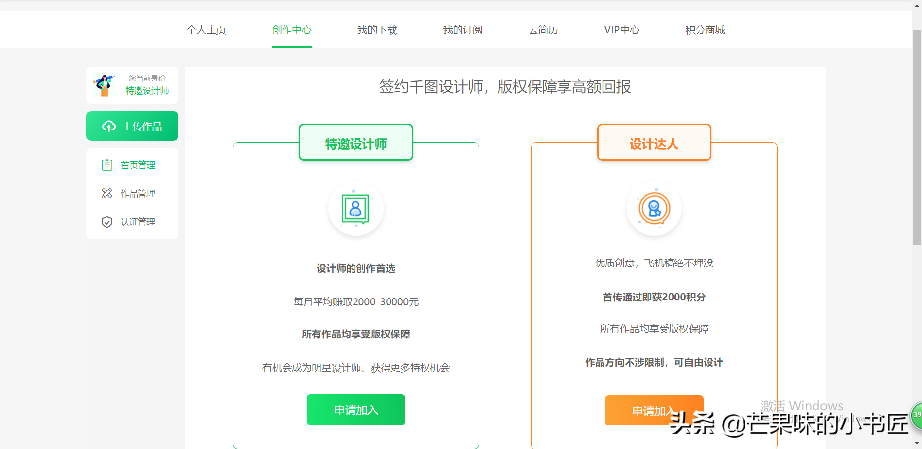The width and height of the screenshot is (922, 449).
Task: View the 云简历 section
Action: (543, 30)
